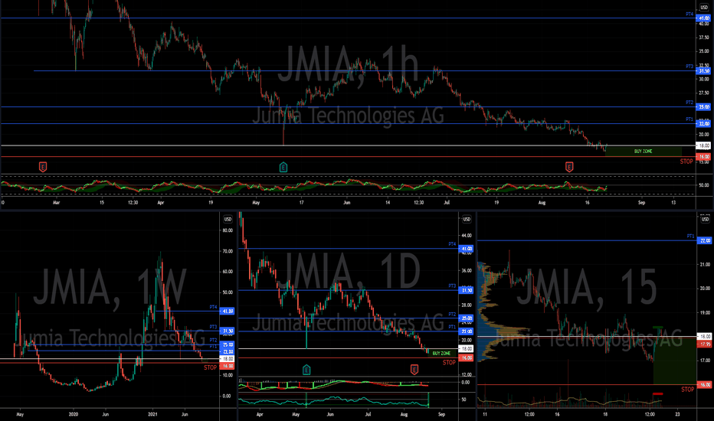The image size is (714, 421).
Task: Click the STOP text on 15-minute chart
Action: pyautogui.click(x=688, y=390)
